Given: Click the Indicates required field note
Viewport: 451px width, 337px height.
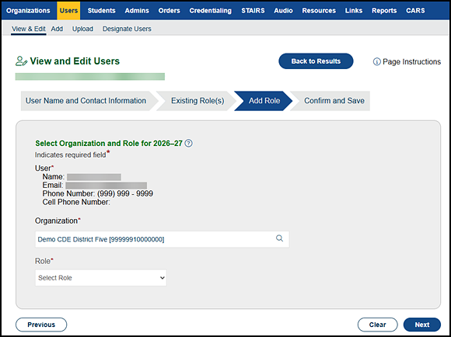Looking at the screenshot, I should point(71,155).
